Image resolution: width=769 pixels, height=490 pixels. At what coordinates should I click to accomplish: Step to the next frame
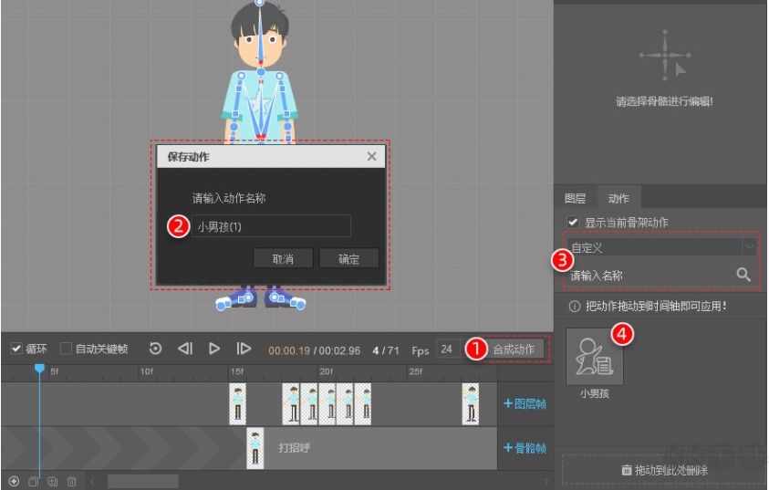click(x=244, y=349)
